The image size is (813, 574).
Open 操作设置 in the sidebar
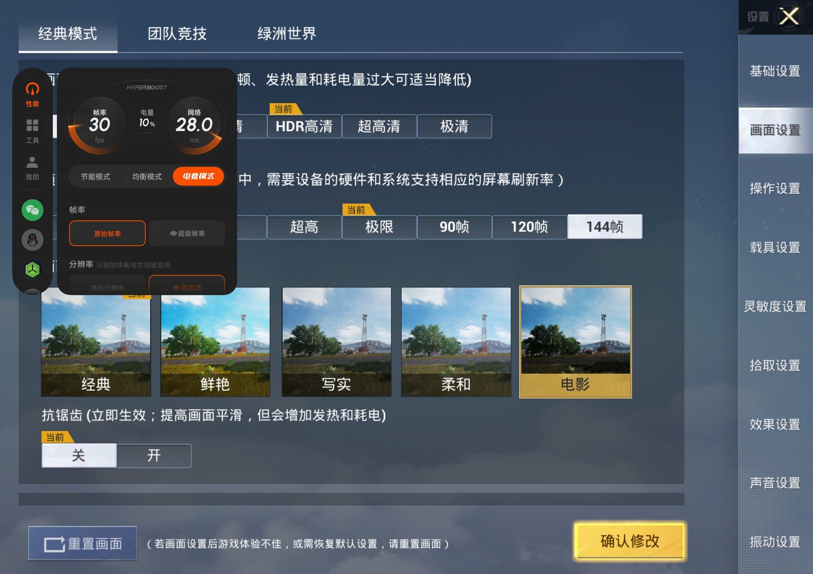pyautogui.click(x=775, y=188)
